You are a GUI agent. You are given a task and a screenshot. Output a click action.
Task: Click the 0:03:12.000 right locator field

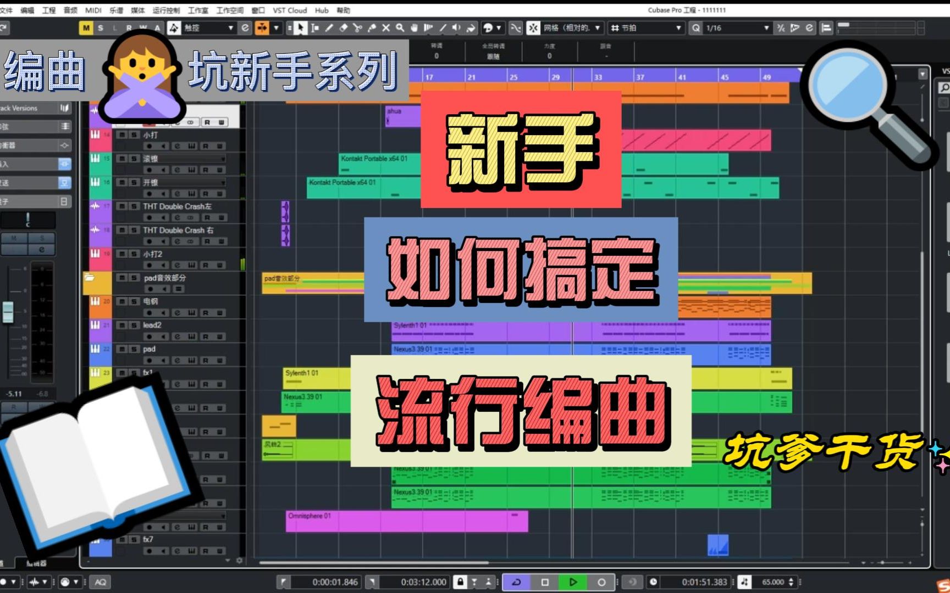click(x=416, y=582)
